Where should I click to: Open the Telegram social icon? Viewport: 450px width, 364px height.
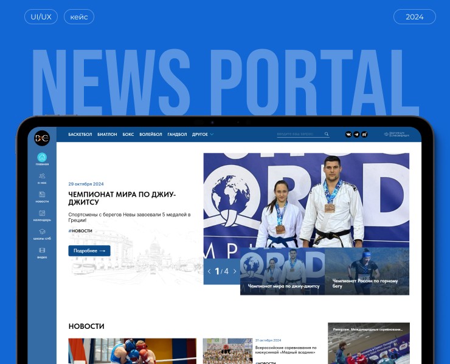(356, 134)
